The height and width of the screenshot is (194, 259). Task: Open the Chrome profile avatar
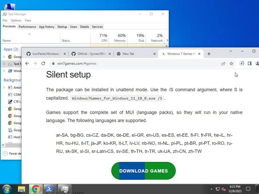(x=257, y=63)
